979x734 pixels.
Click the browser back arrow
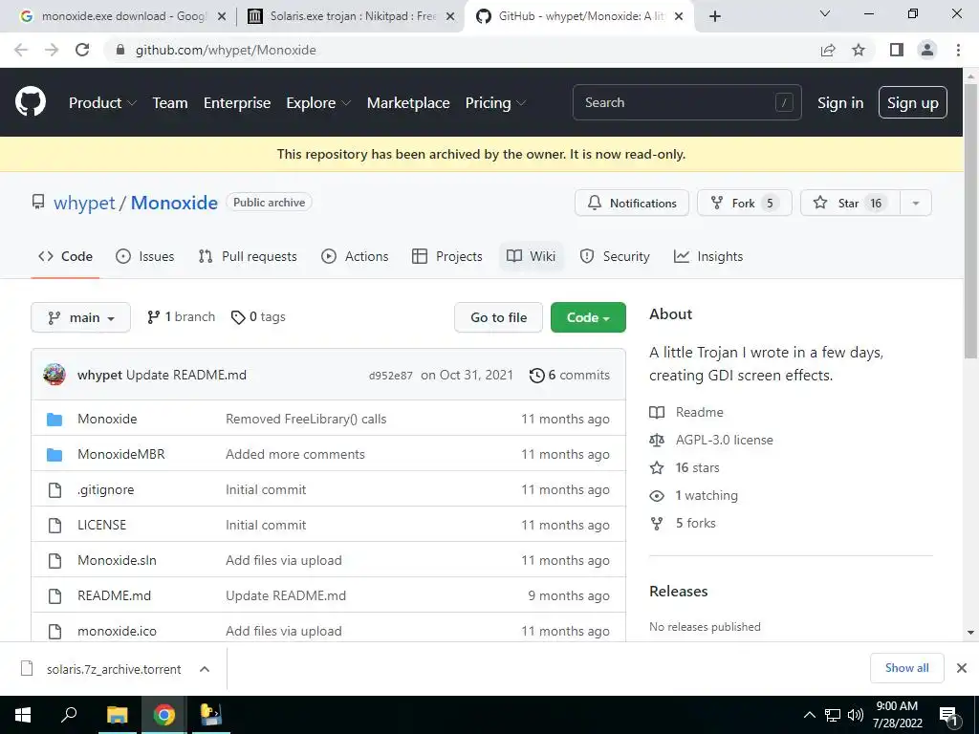pos(21,50)
